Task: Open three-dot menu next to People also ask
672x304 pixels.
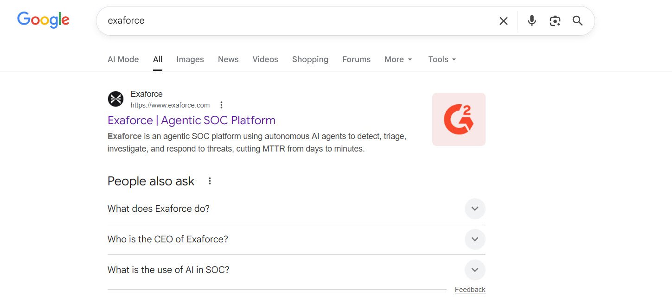Action: point(210,181)
